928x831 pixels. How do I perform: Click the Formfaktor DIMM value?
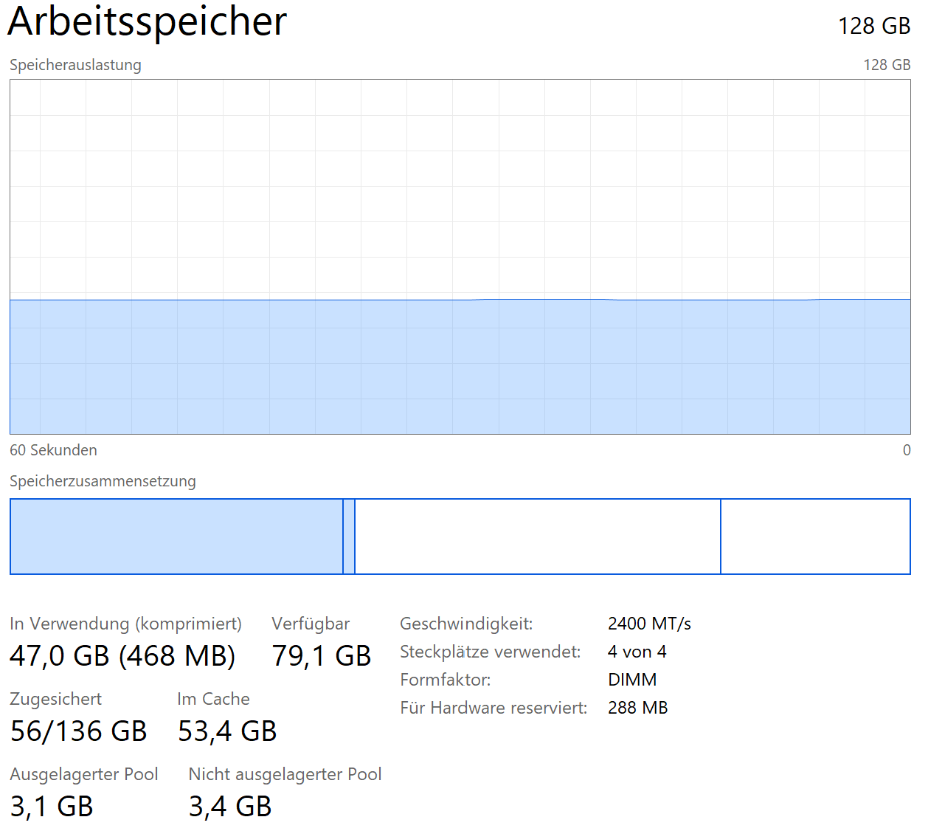pos(632,680)
